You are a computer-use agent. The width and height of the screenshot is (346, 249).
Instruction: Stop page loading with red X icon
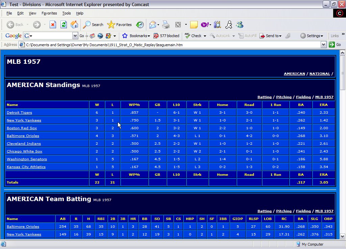(53, 25)
